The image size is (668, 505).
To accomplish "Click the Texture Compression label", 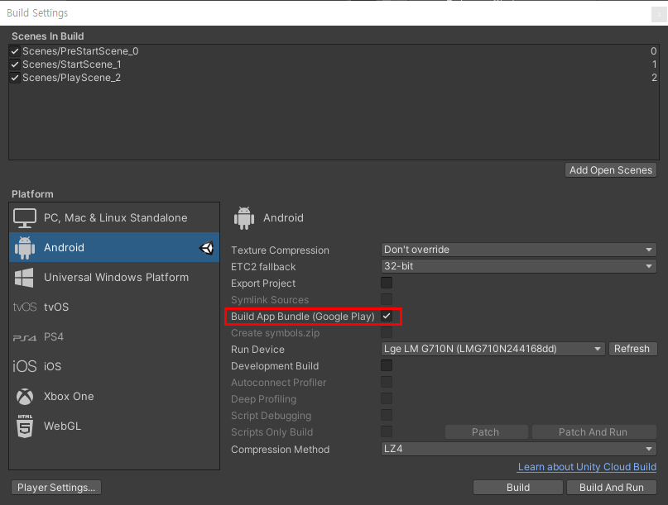I will pos(280,250).
